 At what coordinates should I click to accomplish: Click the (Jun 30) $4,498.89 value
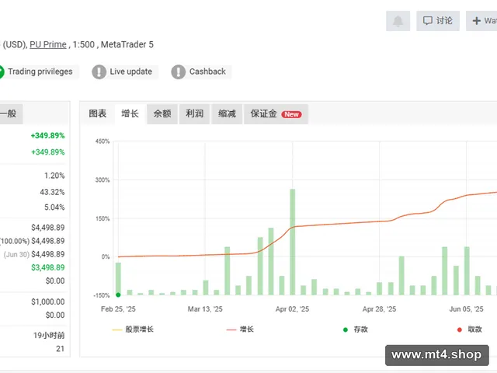pos(34,254)
